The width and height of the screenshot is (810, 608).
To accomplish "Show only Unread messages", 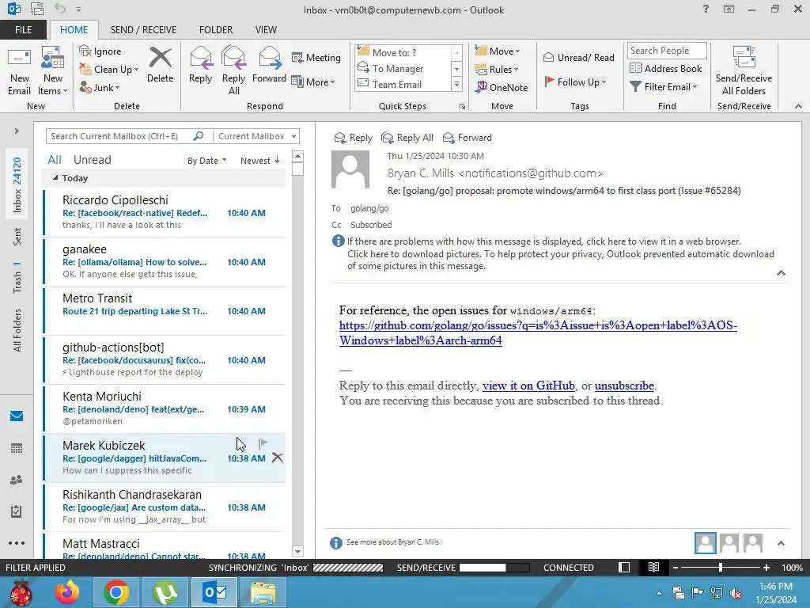I will click(92, 160).
